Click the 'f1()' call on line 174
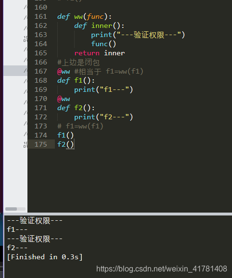This screenshot has height=278, width=232. pyautogui.click(x=65, y=136)
